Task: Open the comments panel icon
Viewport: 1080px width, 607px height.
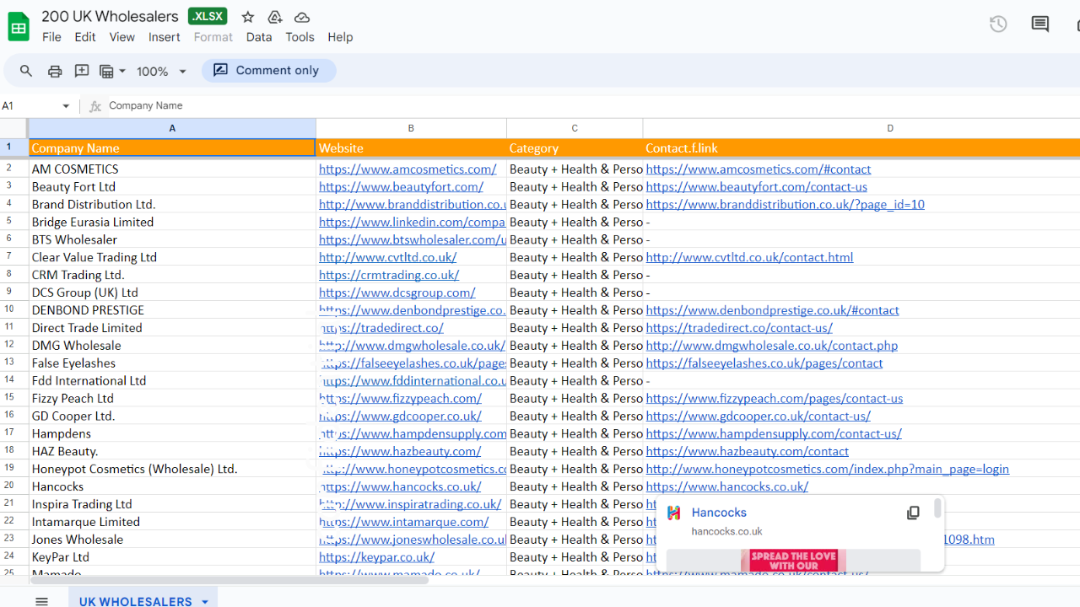Action: tap(1040, 24)
